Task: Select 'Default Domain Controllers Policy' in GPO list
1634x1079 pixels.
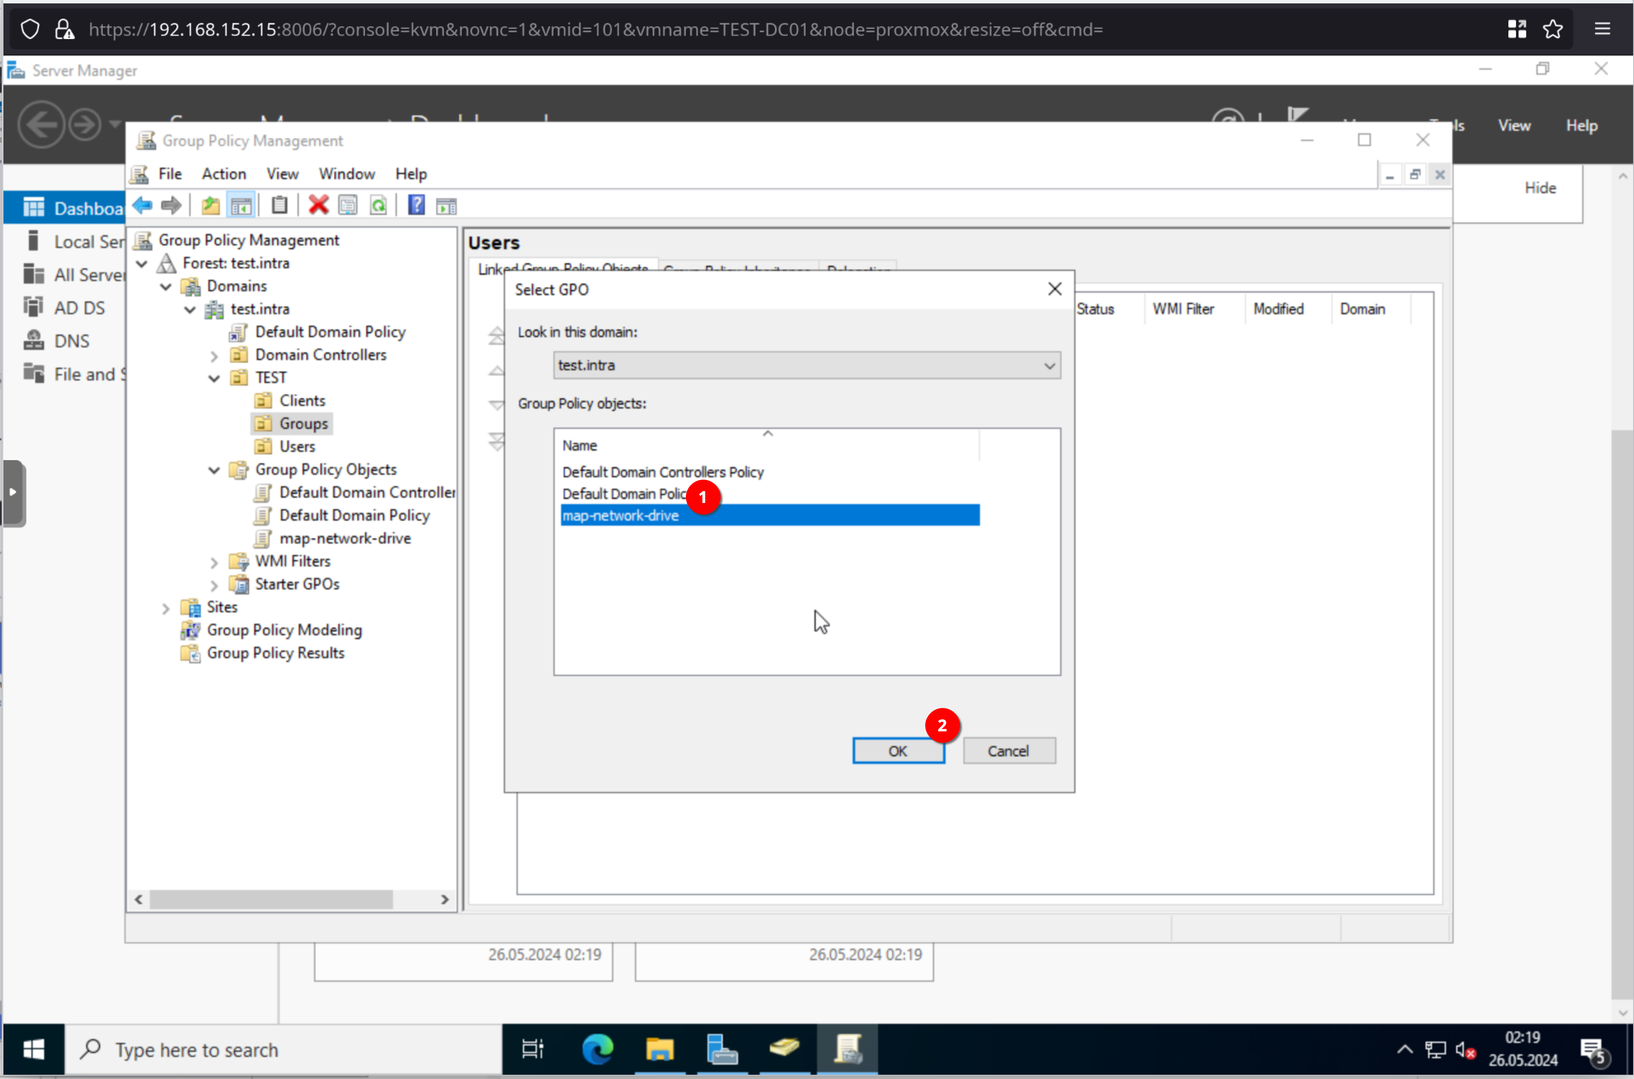Action: [663, 472]
